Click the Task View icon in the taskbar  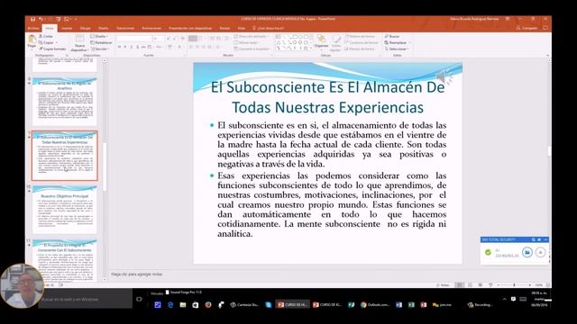139,299
